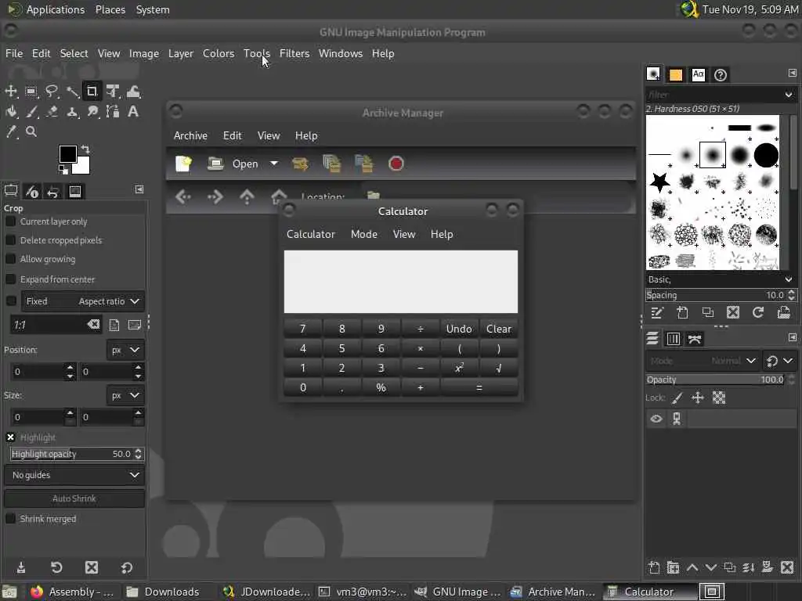802x601 pixels.
Task: Refresh brushes in Brushes panel
Action: (758, 313)
